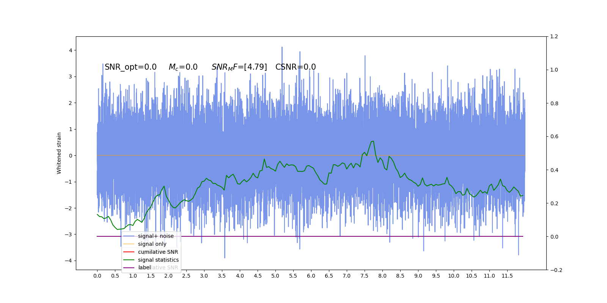Click the left y-axis tick label '−4'
The width and height of the screenshot is (607, 303).
(x=68, y=261)
